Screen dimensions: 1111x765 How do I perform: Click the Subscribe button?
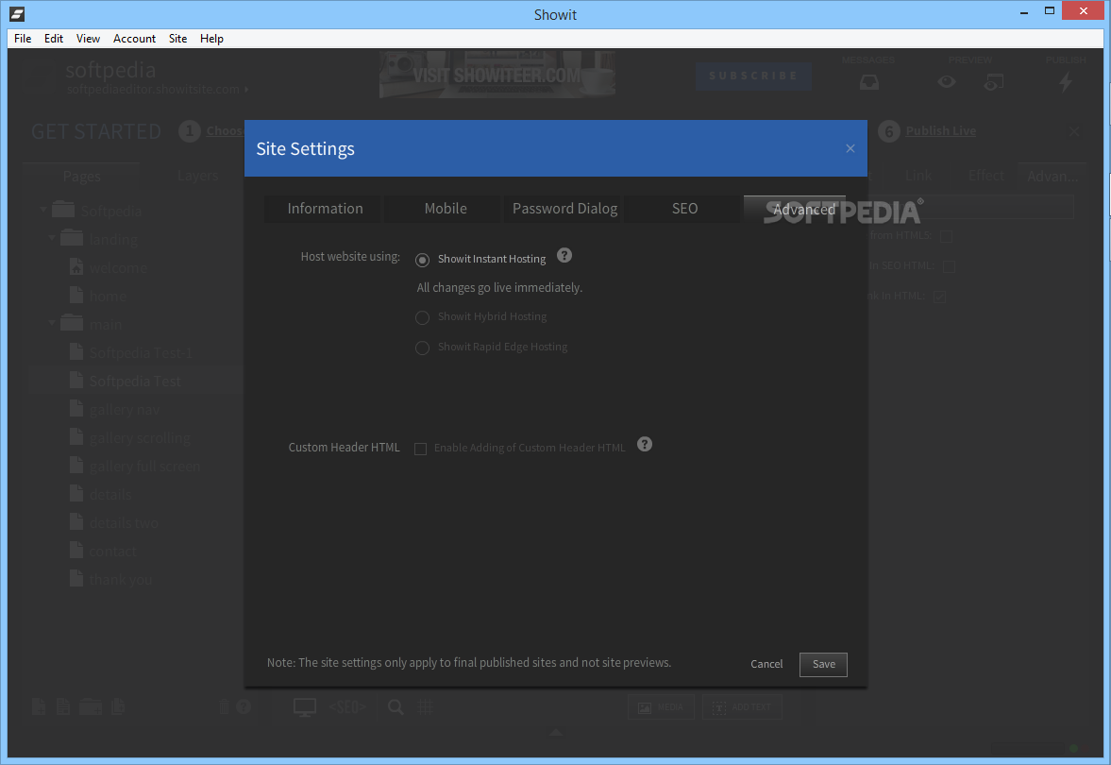pyautogui.click(x=753, y=76)
